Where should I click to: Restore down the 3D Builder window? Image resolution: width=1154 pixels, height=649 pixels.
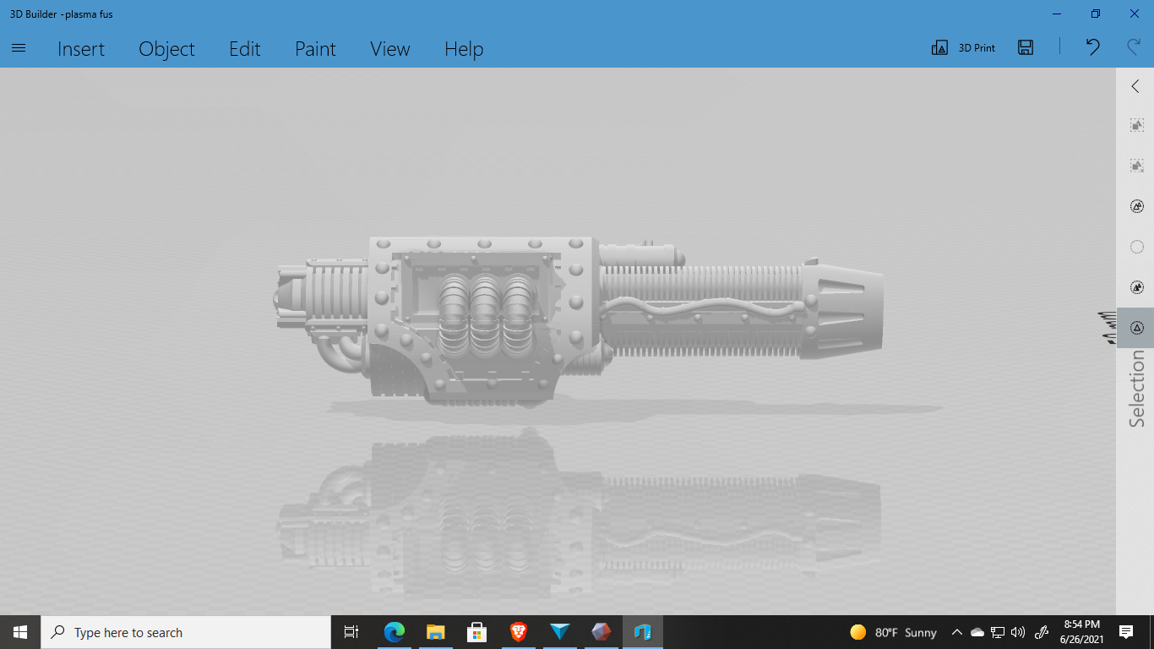1096,14
